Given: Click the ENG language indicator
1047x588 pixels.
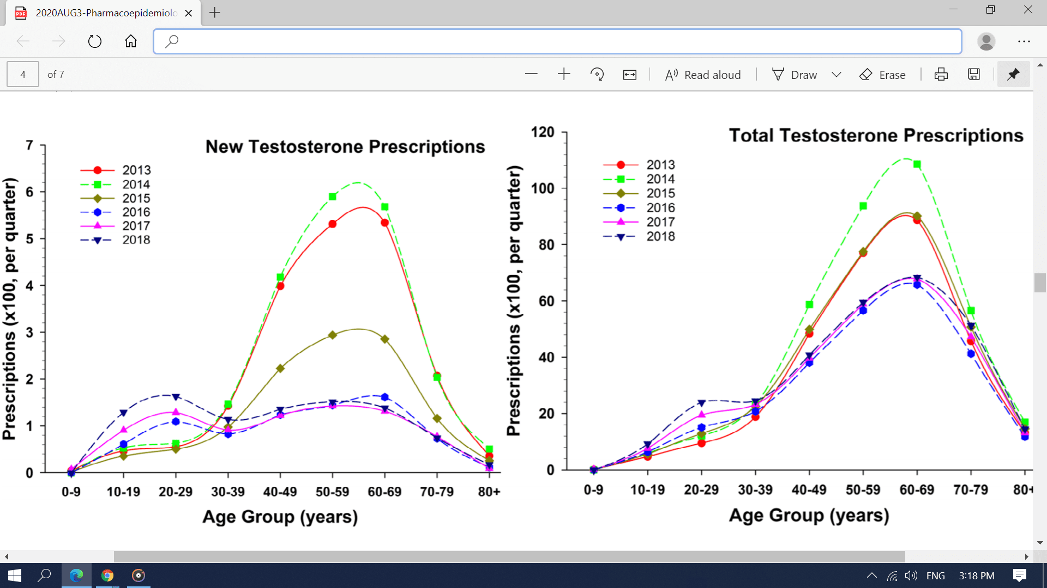Looking at the screenshot, I should click(936, 575).
